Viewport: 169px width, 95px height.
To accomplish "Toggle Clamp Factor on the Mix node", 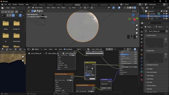I will [x=86, y=73].
